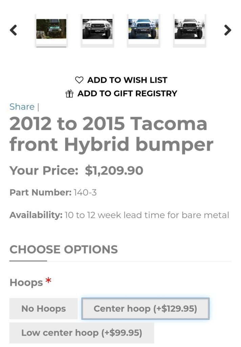This screenshot has width=241, height=347.
Task: Click the gift box icon beside Gift Registry
Action: coord(69,94)
